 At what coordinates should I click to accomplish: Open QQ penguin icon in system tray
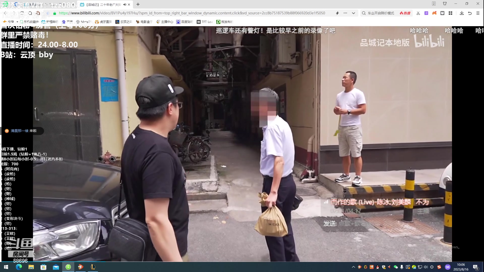tap(377, 267)
